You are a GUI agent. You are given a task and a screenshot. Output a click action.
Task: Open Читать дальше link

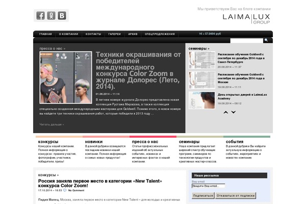52,124
